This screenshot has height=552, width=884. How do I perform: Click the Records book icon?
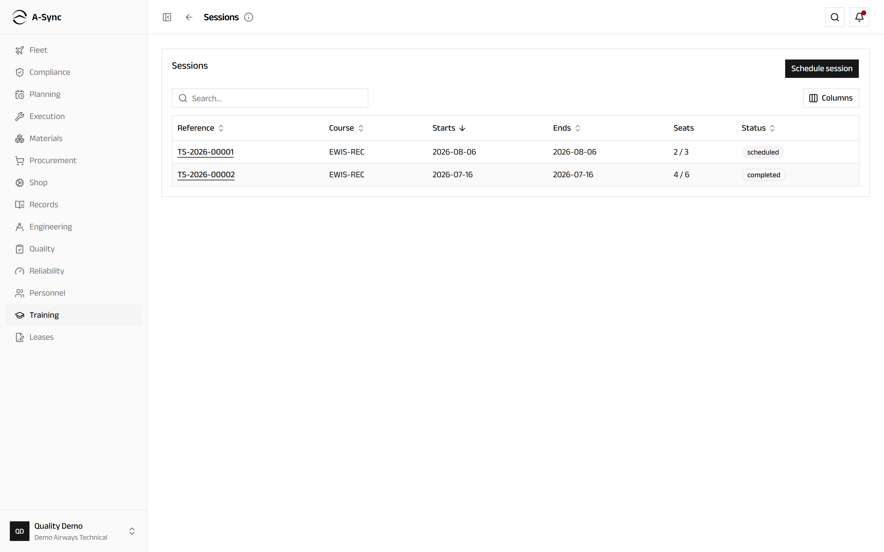click(20, 205)
